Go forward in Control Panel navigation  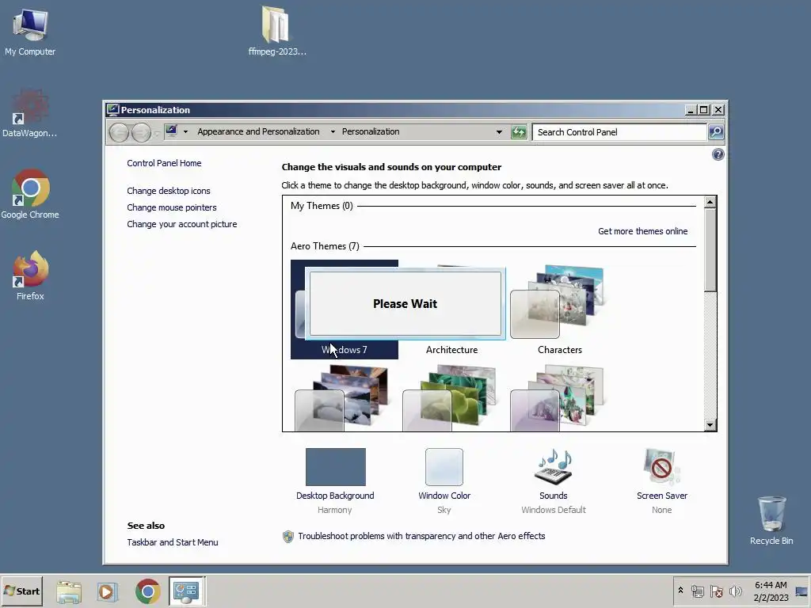[141, 132]
